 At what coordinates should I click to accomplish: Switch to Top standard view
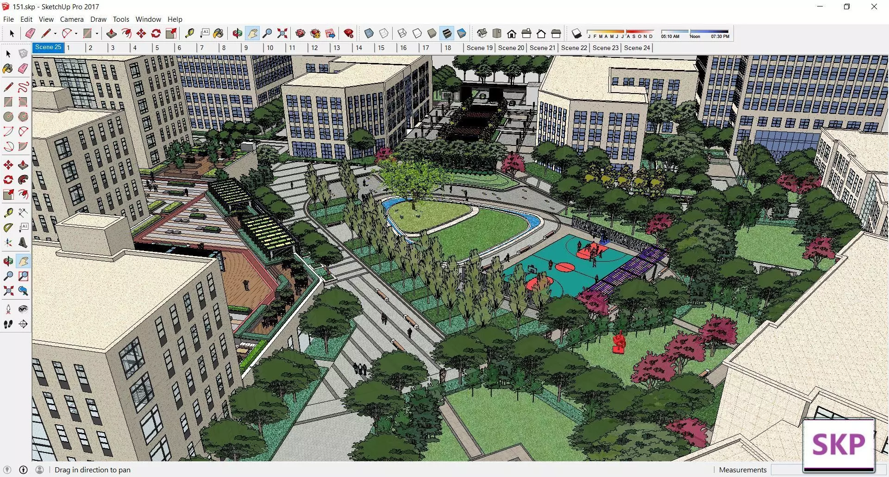pos(497,33)
